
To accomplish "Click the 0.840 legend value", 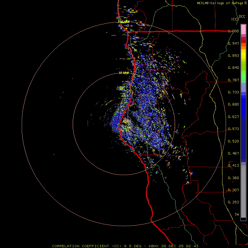I will [233, 68].
